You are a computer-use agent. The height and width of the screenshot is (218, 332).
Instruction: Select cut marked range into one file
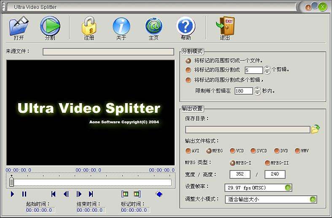click(188, 61)
